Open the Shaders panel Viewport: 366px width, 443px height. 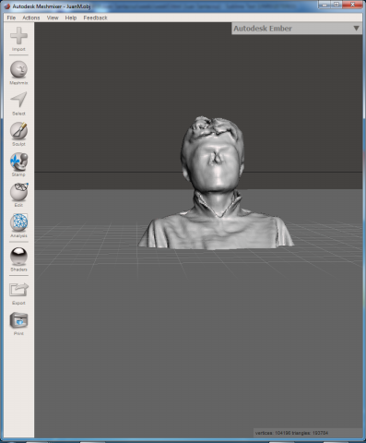pyautogui.click(x=18, y=259)
